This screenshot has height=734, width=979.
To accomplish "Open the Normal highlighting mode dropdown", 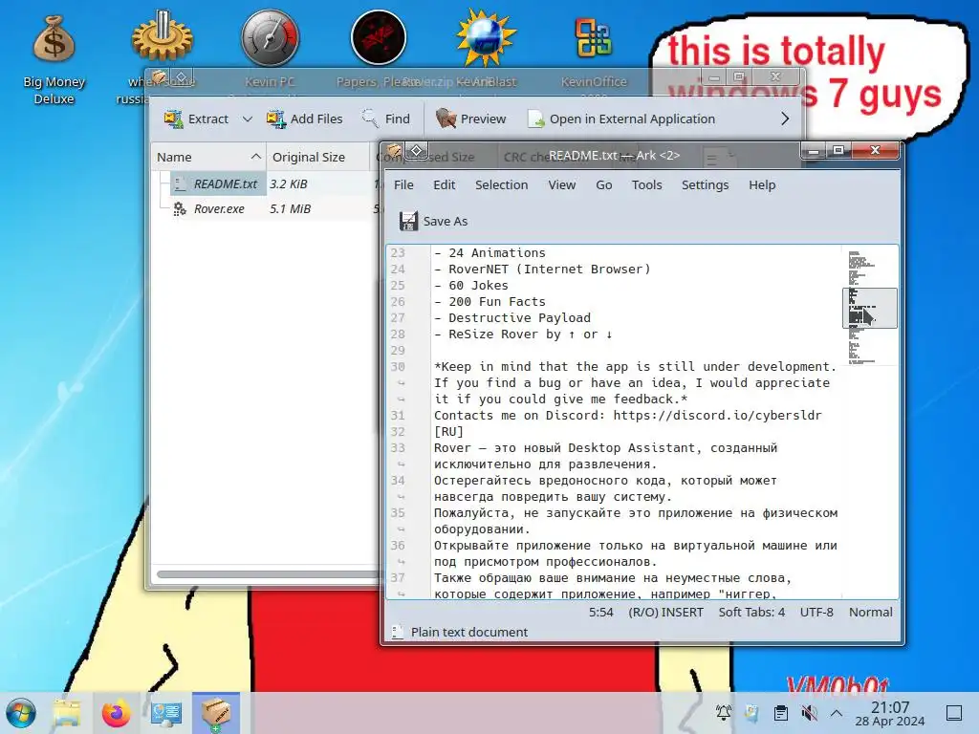I will pyautogui.click(x=870, y=613).
